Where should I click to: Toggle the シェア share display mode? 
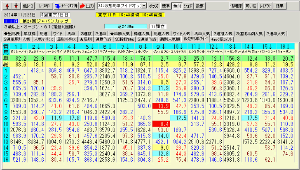(x=188, y=6)
